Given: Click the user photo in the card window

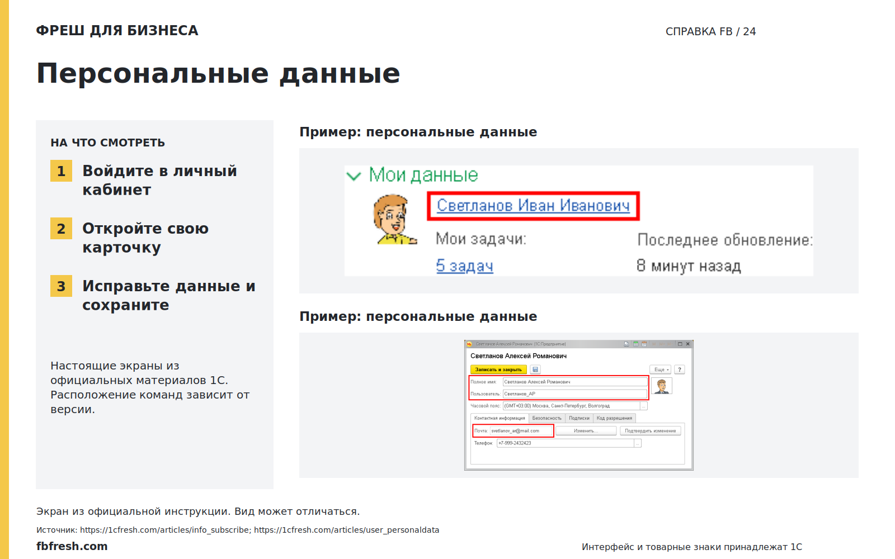Looking at the screenshot, I should [x=662, y=386].
